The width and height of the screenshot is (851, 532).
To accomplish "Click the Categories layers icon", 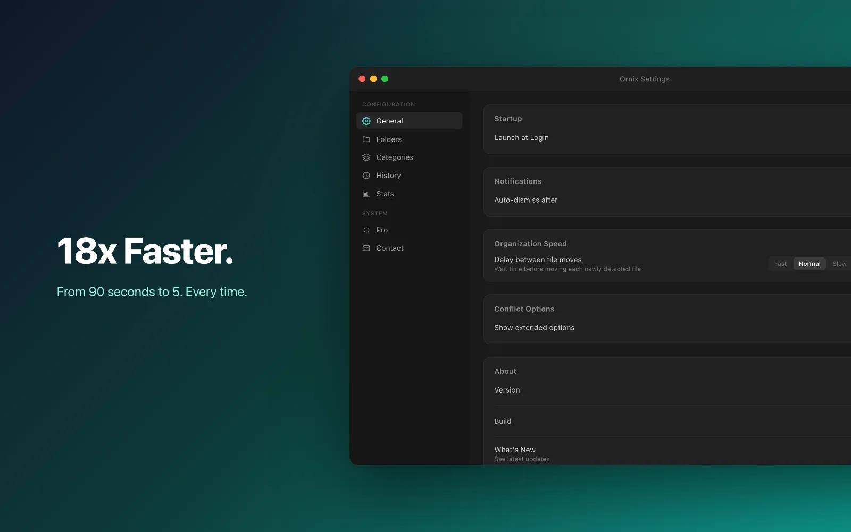I will tap(366, 157).
